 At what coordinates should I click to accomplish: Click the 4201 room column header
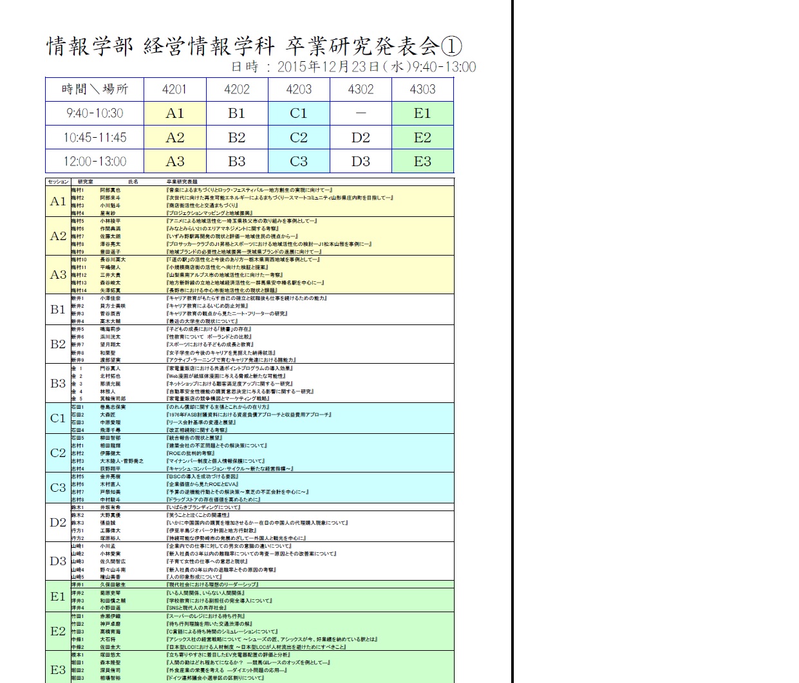pos(174,89)
